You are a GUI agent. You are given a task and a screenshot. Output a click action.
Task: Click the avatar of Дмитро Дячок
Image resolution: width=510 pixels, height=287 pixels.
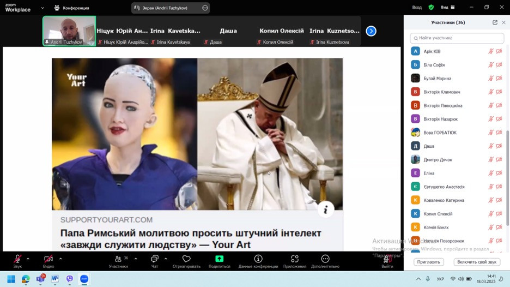point(415,159)
